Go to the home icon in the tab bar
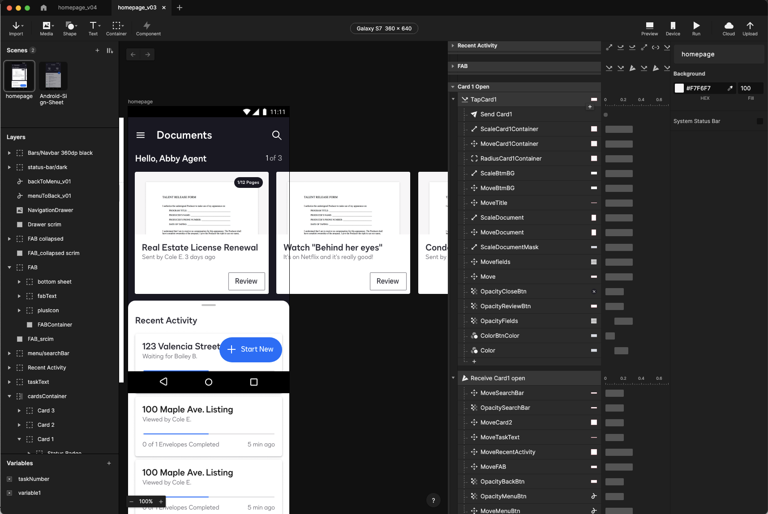This screenshot has width=768, height=514. (43, 8)
